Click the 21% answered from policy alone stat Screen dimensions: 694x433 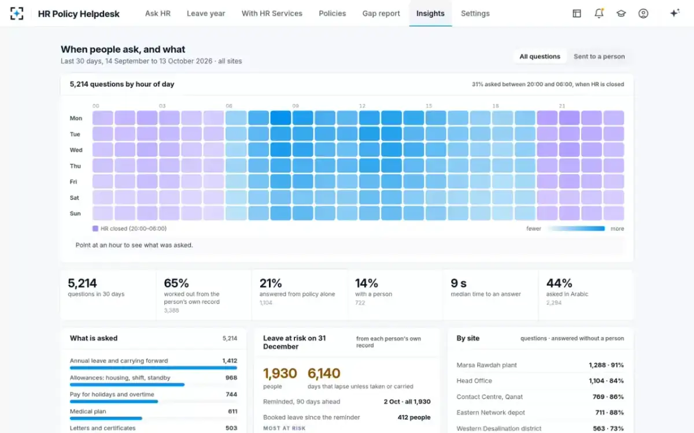click(300, 294)
